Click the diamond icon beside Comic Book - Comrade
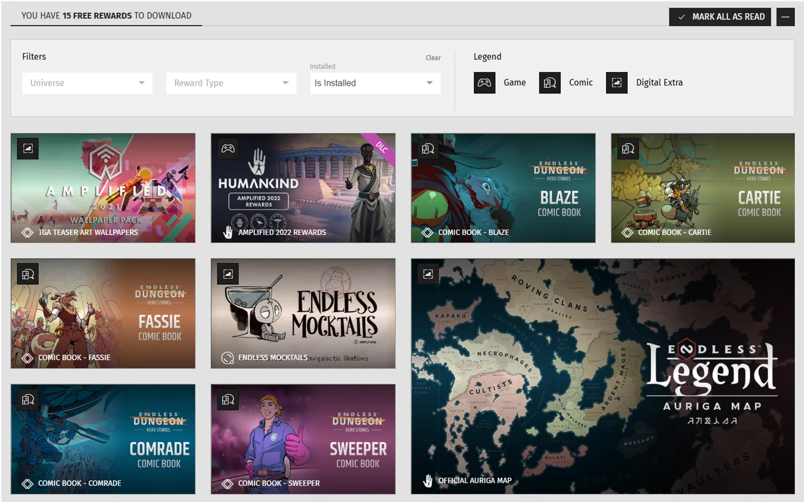This screenshot has width=804, height=502. point(27,484)
